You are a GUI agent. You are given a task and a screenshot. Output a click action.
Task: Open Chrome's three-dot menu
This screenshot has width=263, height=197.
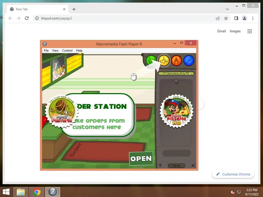(253, 18)
